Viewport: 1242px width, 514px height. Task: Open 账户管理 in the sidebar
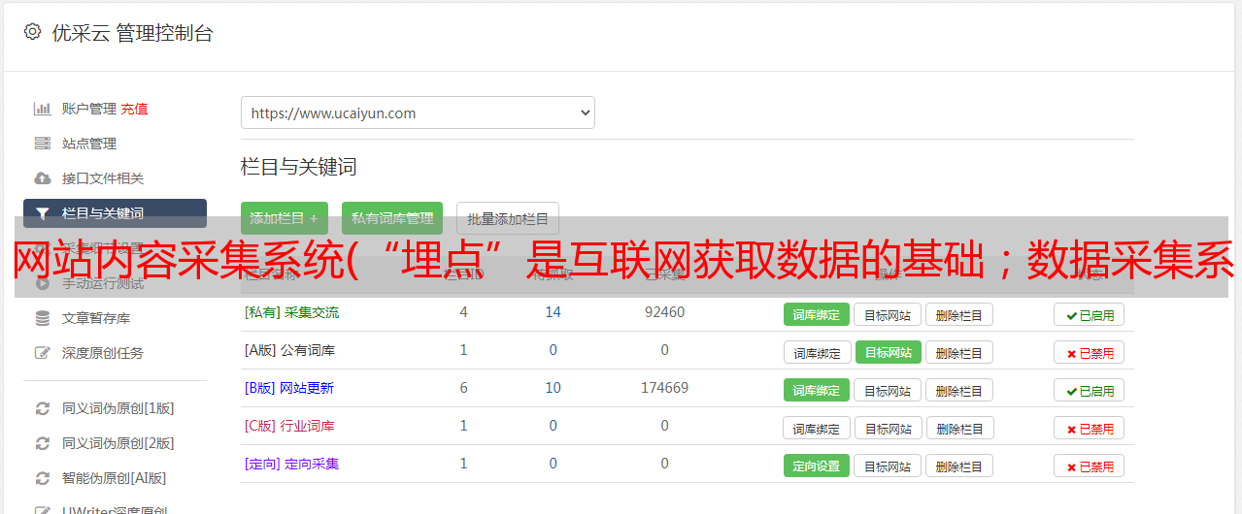pyautogui.click(x=89, y=109)
